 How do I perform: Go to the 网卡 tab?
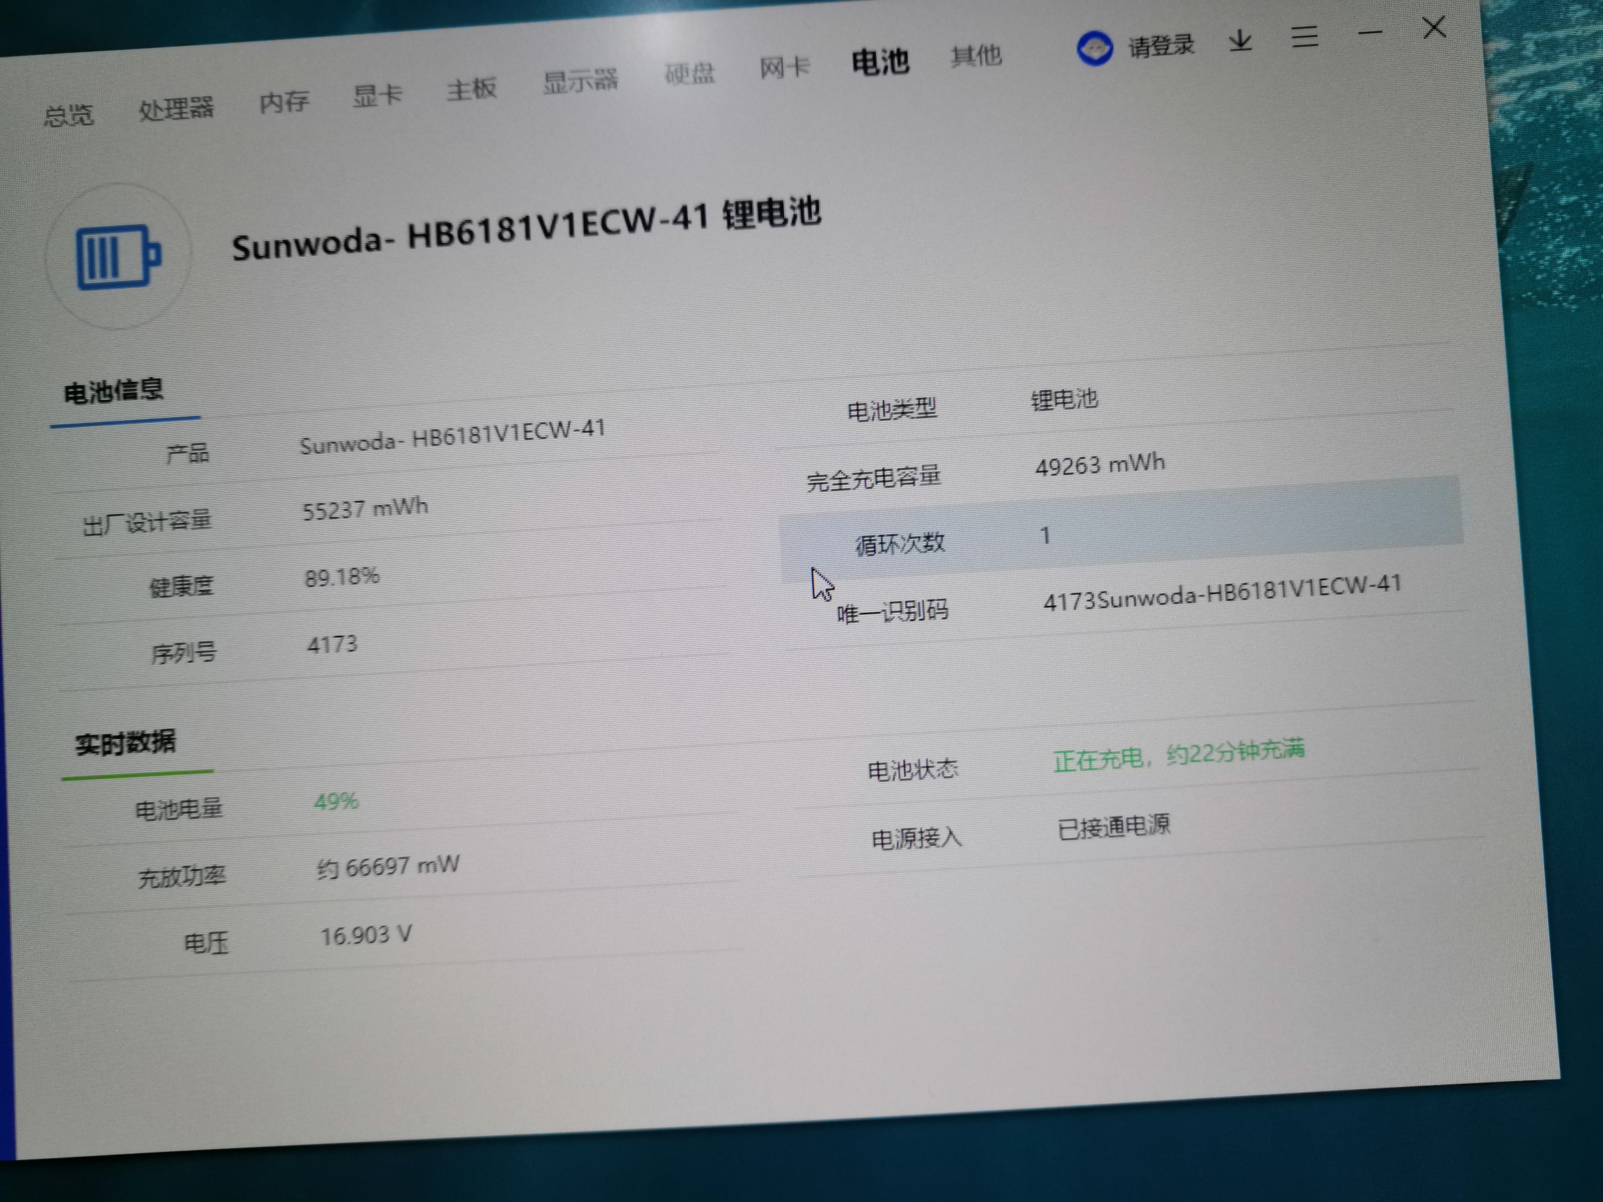pos(785,68)
